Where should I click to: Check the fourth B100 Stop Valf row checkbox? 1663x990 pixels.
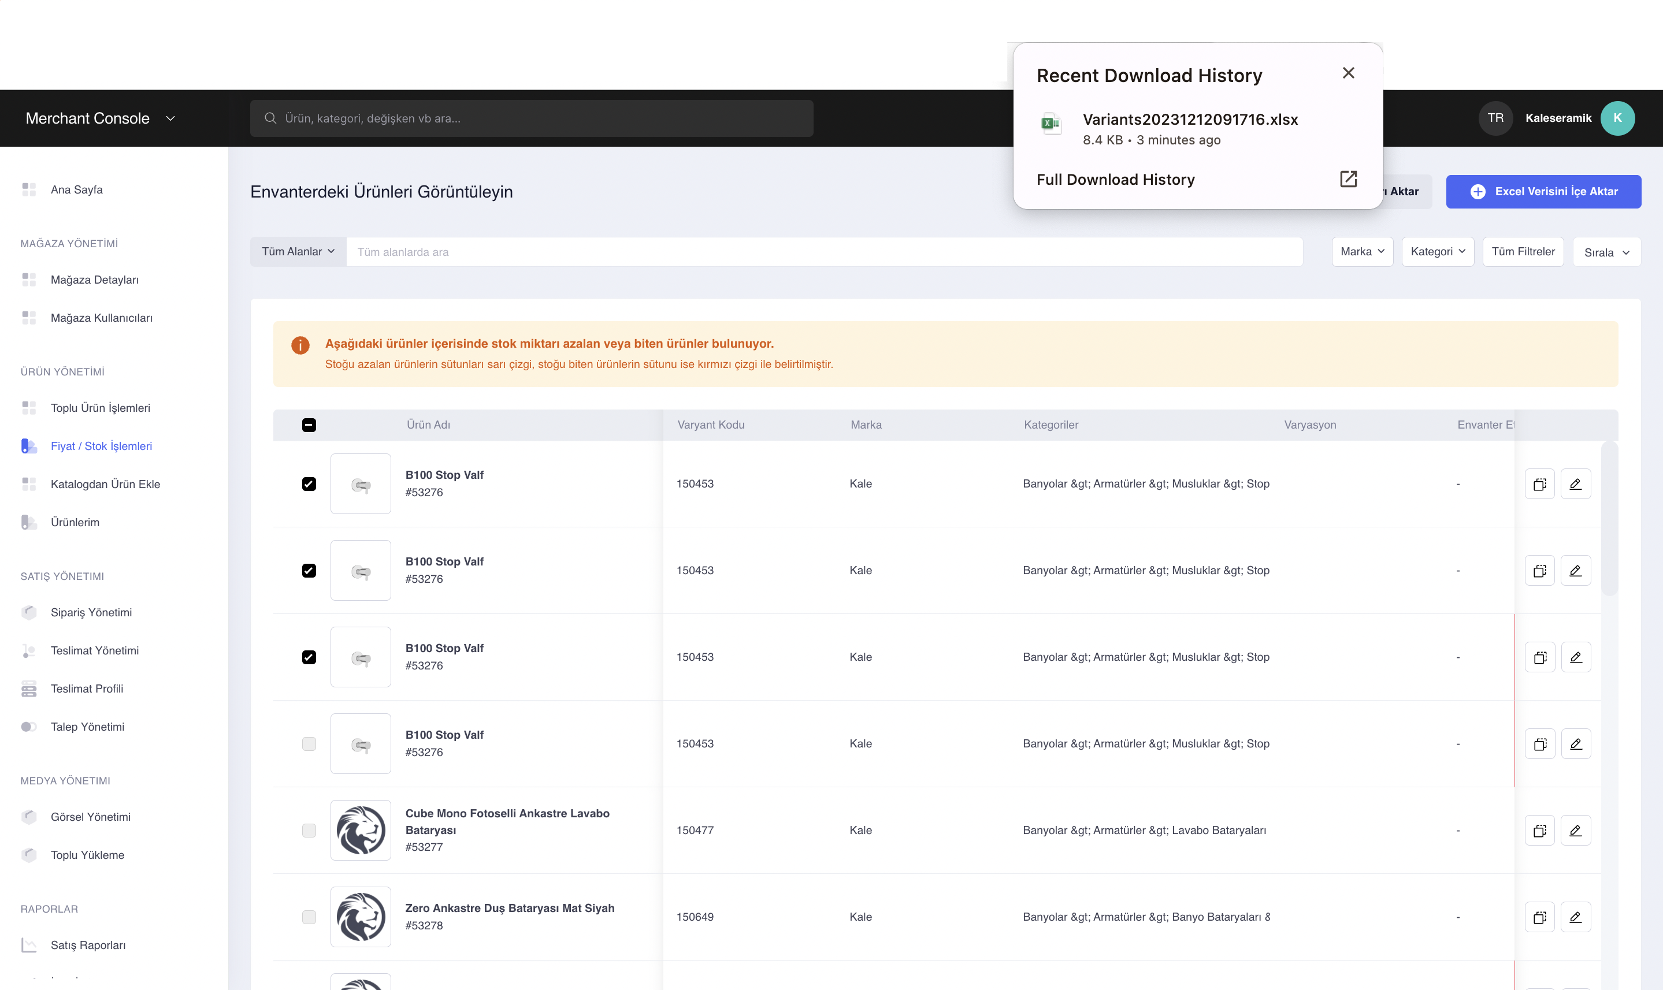pos(309,744)
